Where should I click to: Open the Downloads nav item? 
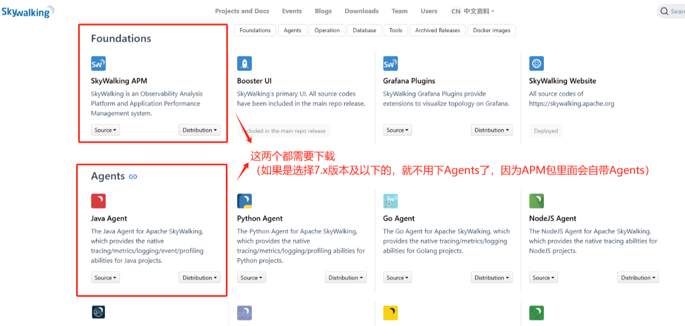click(x=362, y=11)
